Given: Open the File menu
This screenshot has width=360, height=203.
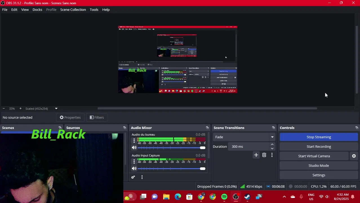Looking at the screenshot, I should coord(5,10).
